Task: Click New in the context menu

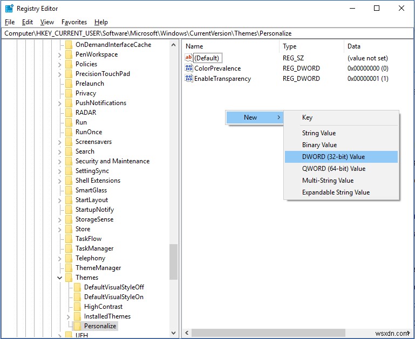Action: point(255,117)
